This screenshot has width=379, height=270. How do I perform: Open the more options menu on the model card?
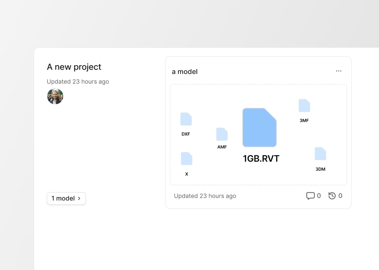[339, 71]
